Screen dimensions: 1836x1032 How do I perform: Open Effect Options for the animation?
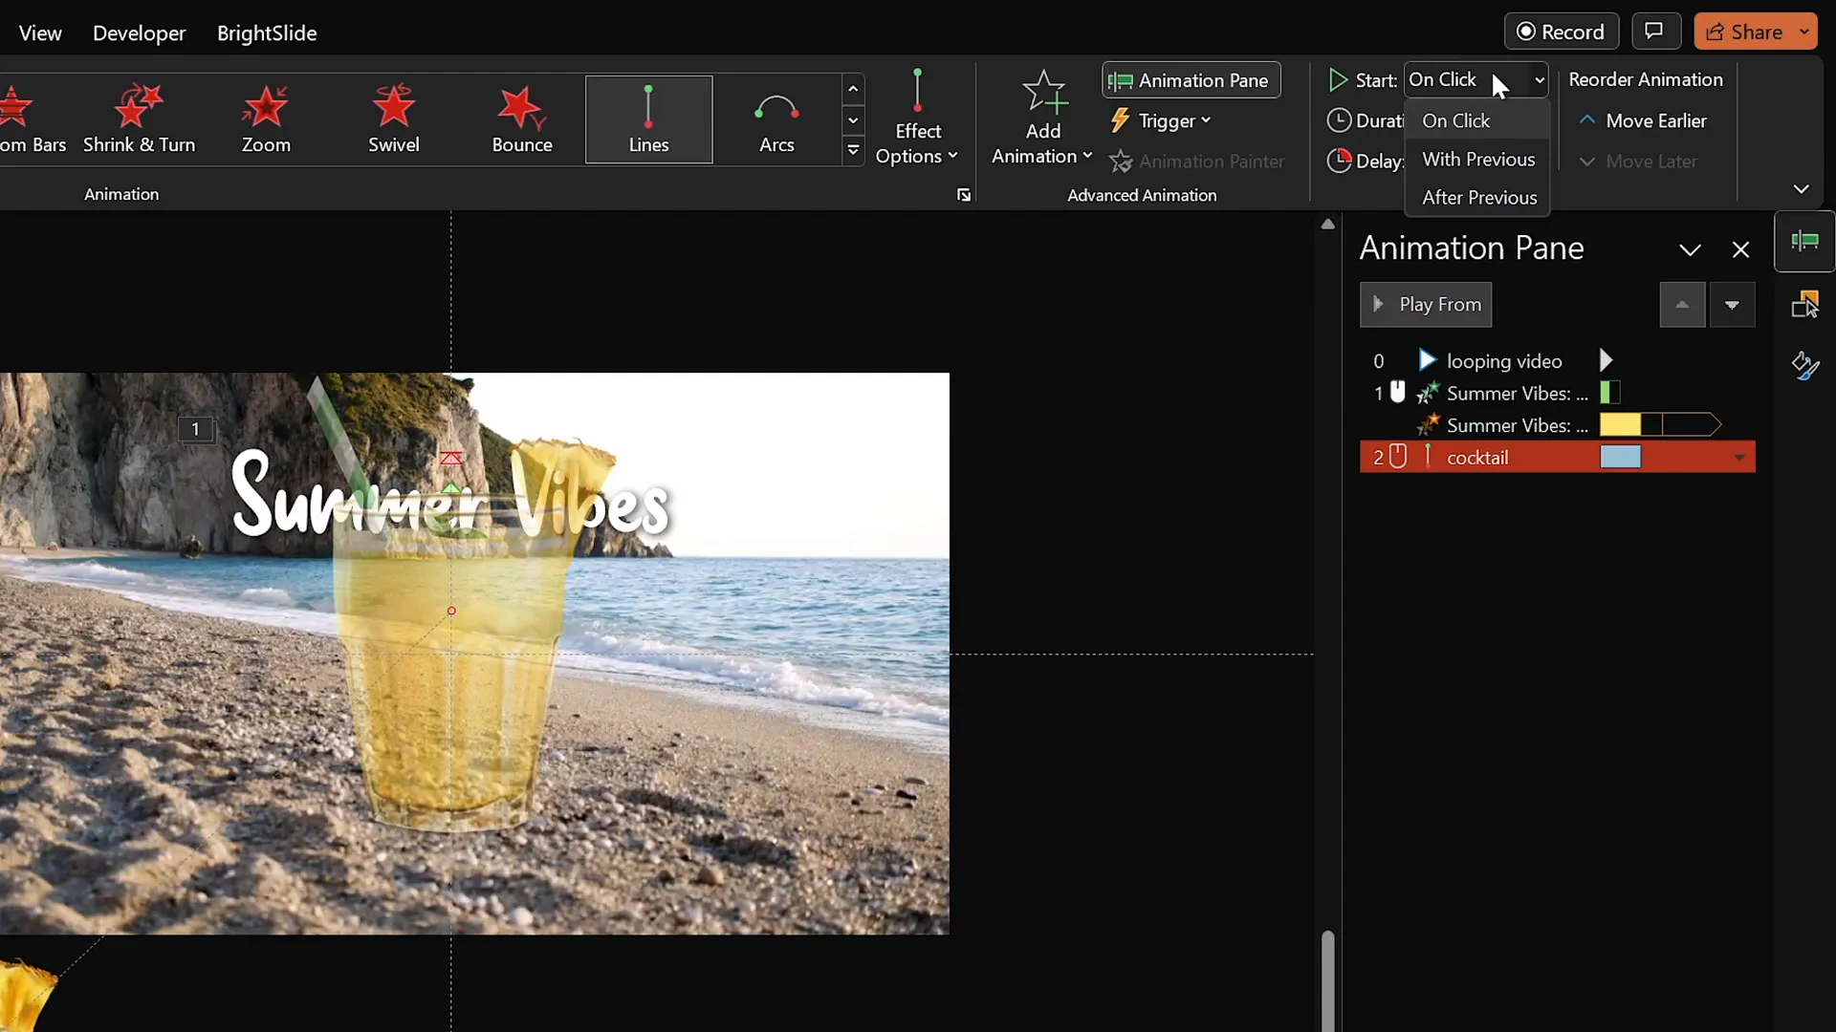pyautogui.click(x=916, y=117)
